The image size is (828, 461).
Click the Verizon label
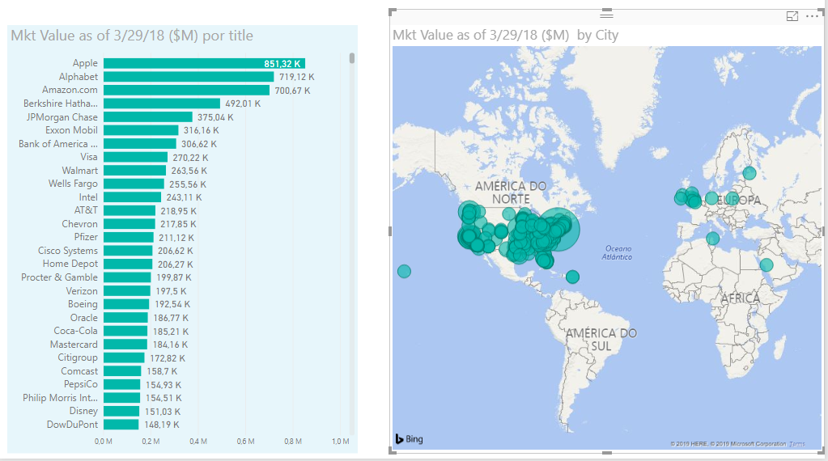(x=82, y=291)
